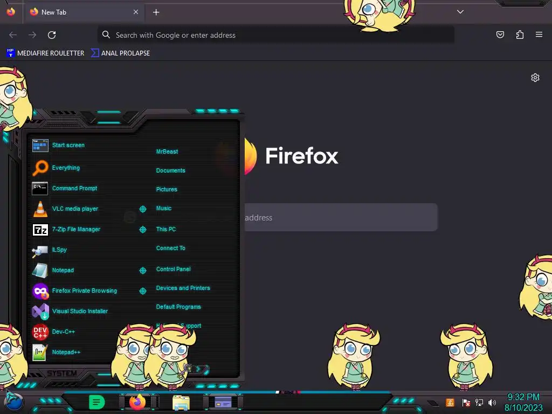Open Documents from start menu
The width and height of the screenshot is (552, 414).
tap(170, 170)
